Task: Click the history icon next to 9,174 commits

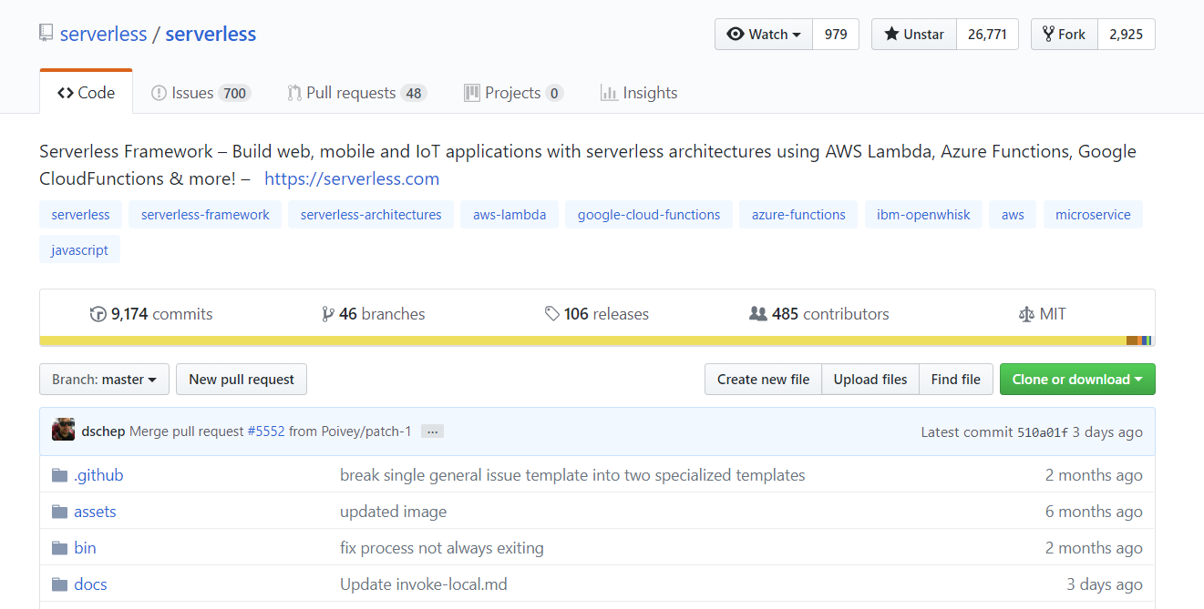Action: [98, 314]
